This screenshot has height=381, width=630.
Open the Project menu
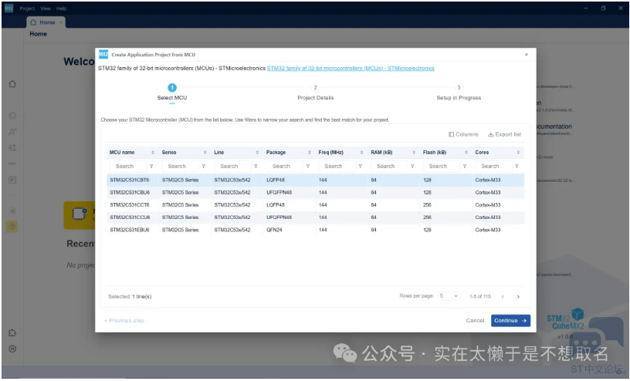point(27,8)
